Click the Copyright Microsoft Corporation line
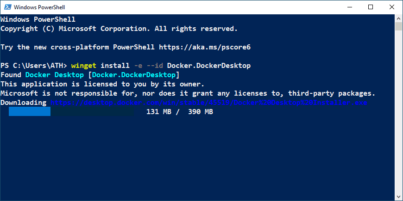Screen dimensions: 403x201 pos(119,29)
